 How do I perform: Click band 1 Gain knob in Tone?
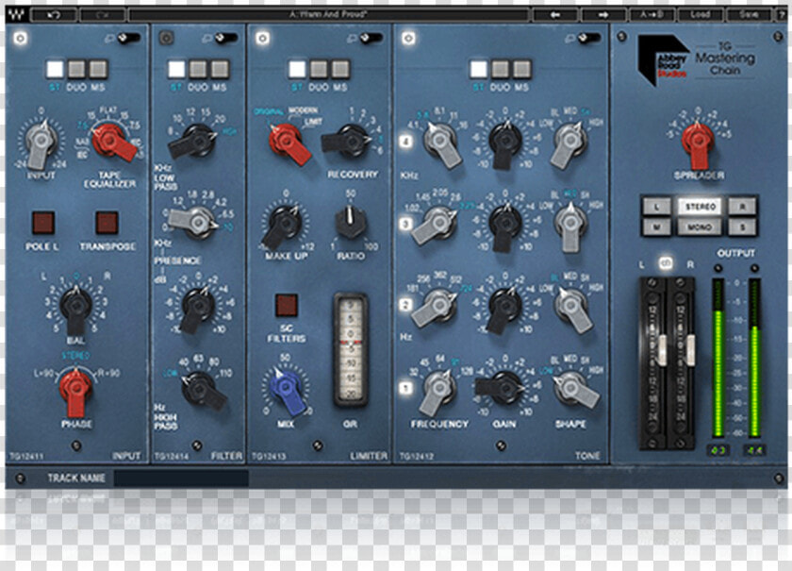tap(500, 389)
